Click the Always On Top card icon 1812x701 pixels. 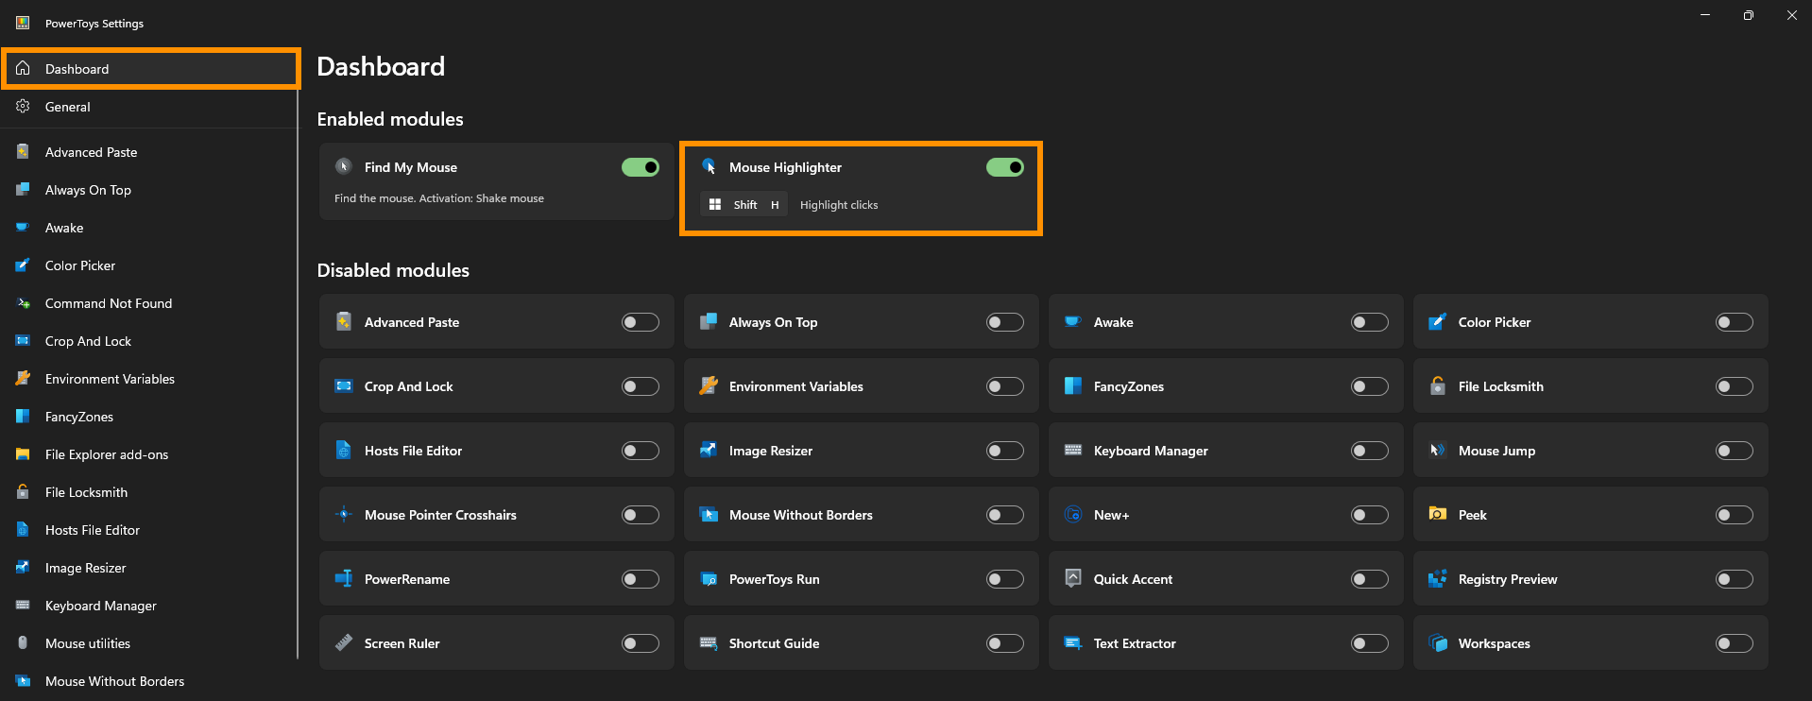[709, 321]
